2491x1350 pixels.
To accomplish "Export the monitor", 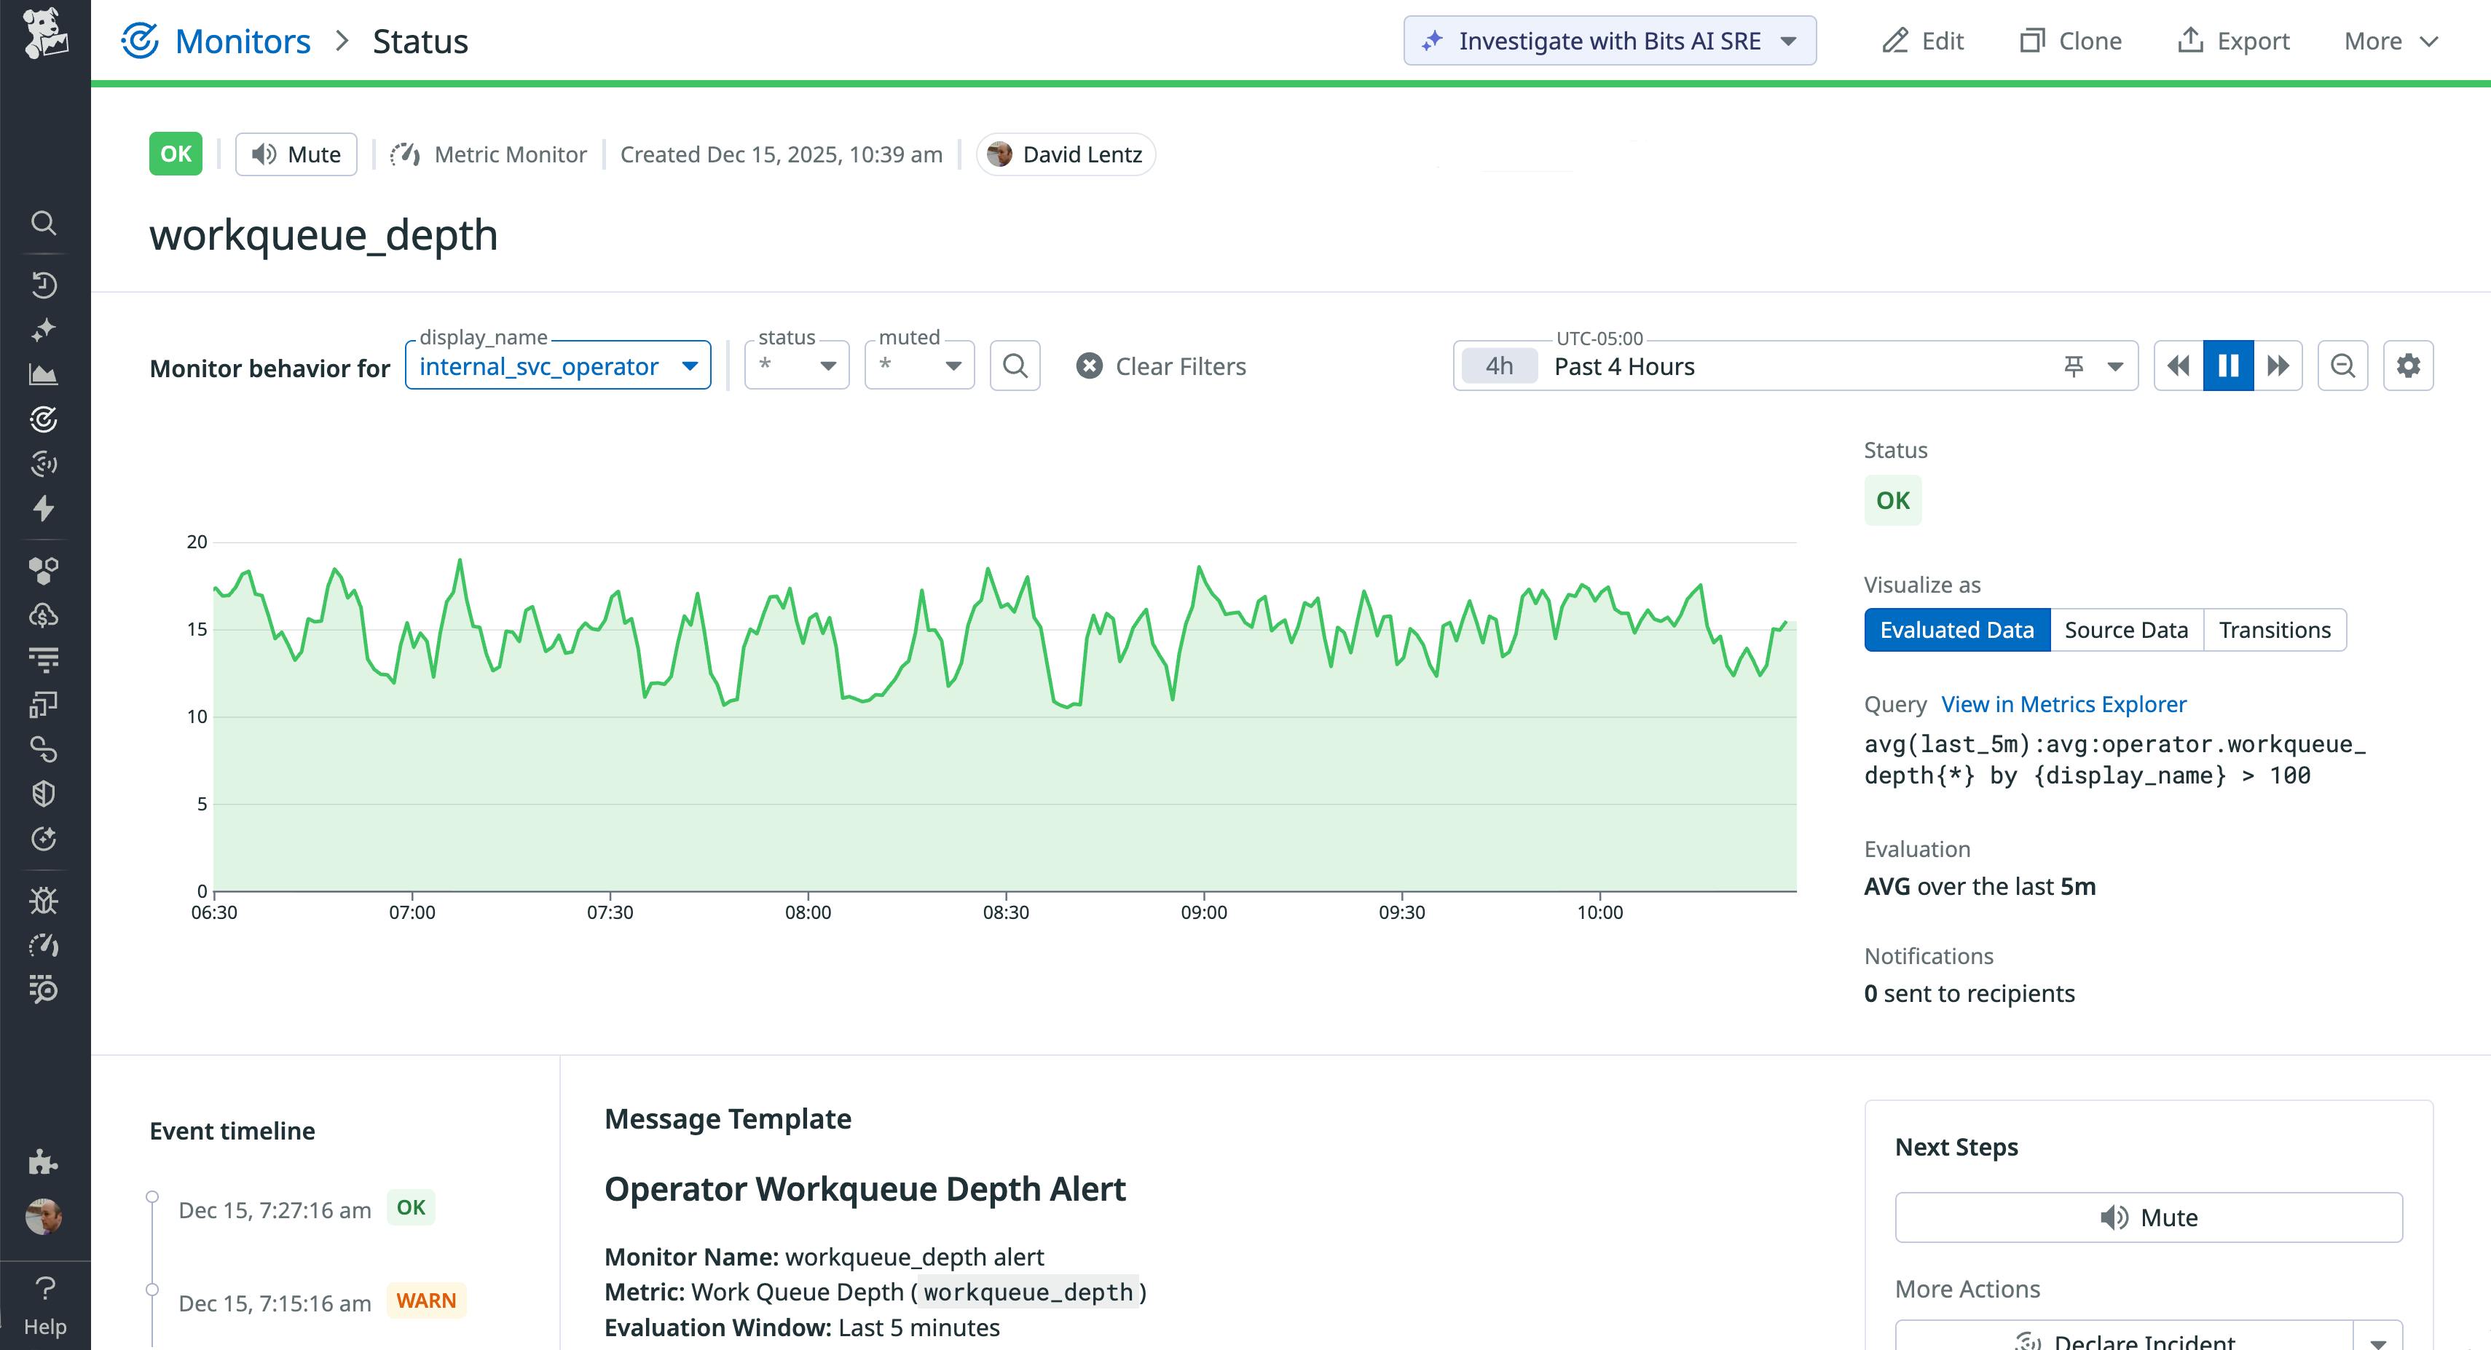I will tap(2233, 41).
